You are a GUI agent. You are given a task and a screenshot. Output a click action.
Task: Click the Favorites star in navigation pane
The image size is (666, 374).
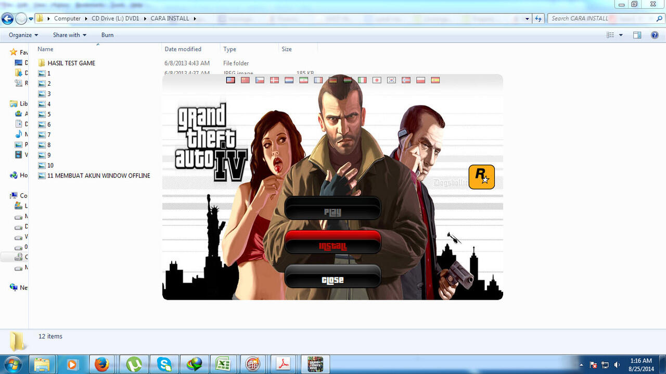(x=14, y=52)
